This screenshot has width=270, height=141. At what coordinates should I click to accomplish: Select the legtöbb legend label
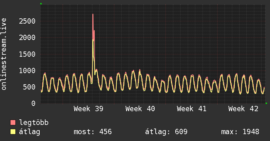pos(34,123)
